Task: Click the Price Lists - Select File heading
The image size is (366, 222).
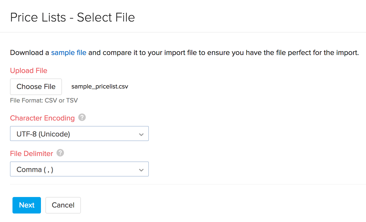Action: coord(72,17)
